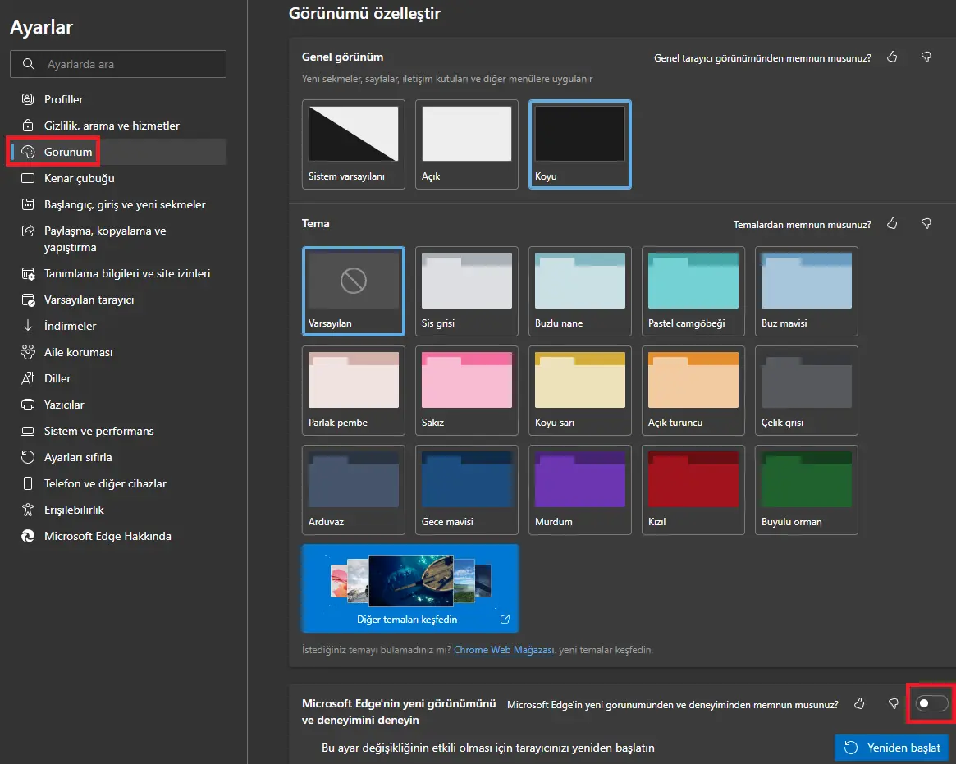Open the Diğer temaları keşfedin banner
Image resolution: width=956 pixels, height=764 pixels.
[410, 588]
